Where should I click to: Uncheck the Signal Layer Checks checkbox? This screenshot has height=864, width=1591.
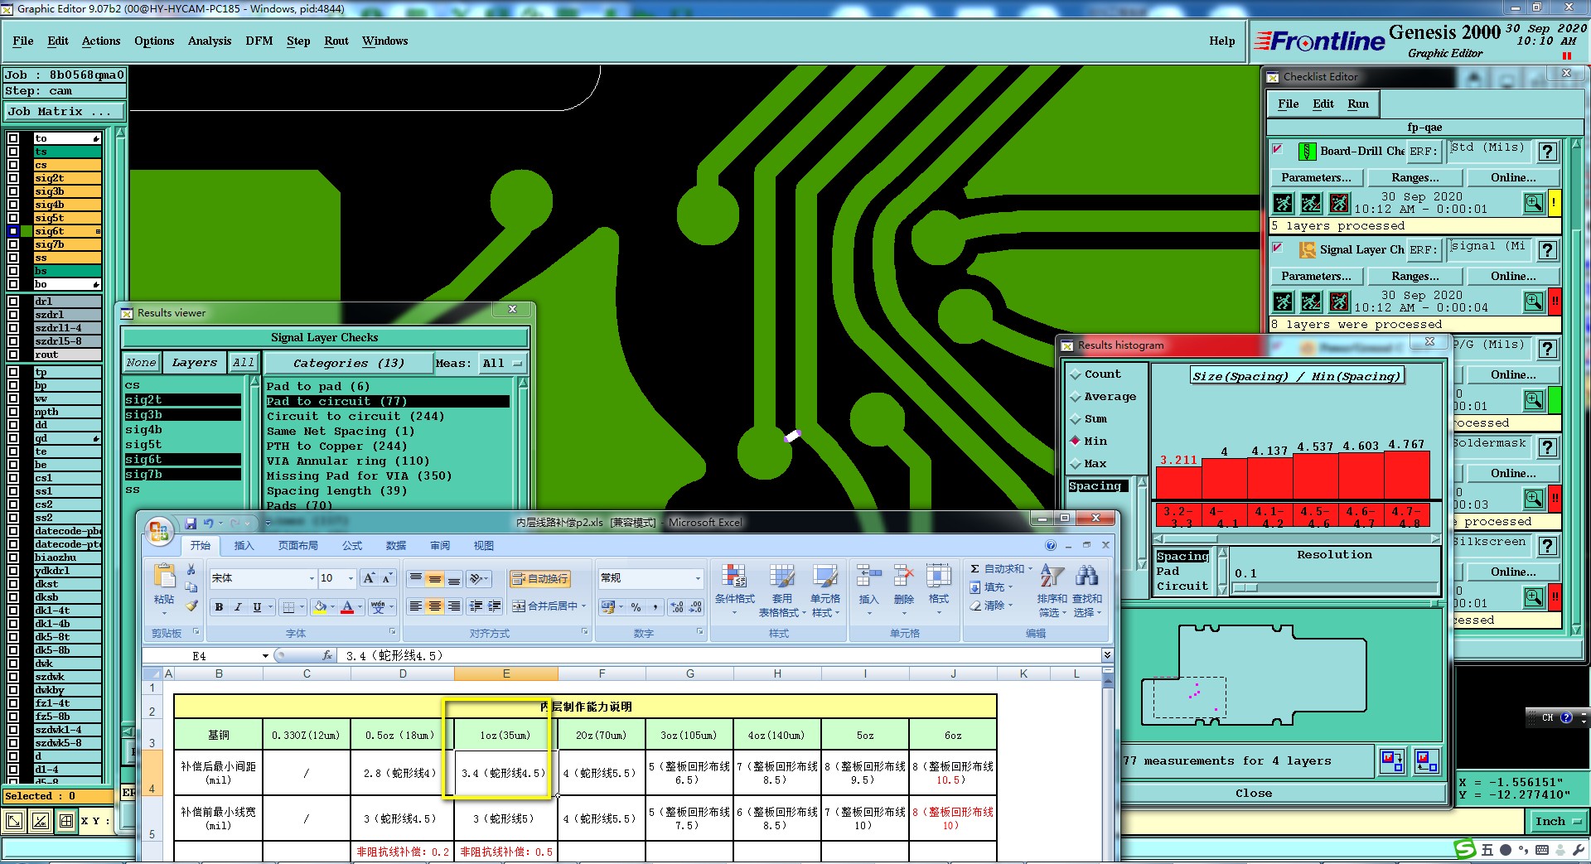1278,248
